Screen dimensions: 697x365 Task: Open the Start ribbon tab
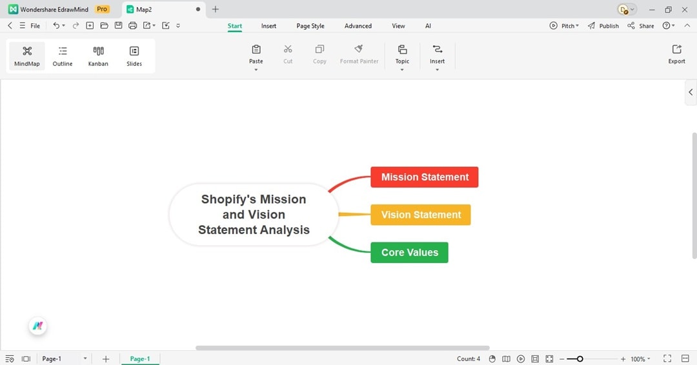[235, 26]
